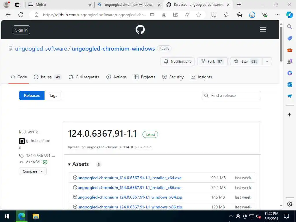
Task: Open the Actions tab
Action: 116,77
